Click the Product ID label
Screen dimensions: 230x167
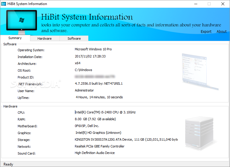pyautogui.click(x=26, y=77)
